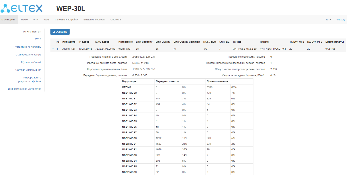The height and width of the screenshot is (177, 347).
Task: Switch to the Radio tab
Action: click(x=24, y=20)
